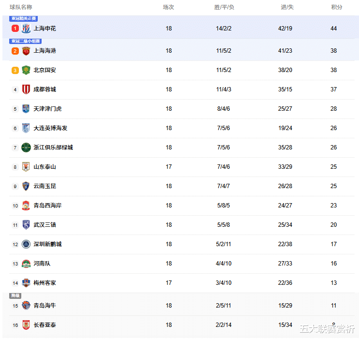Viewport: 359px width, 339px height.
Task: Click the Chengdu Rongcheng (成都蓉城) logo
Action: click(x=26, y=89)
